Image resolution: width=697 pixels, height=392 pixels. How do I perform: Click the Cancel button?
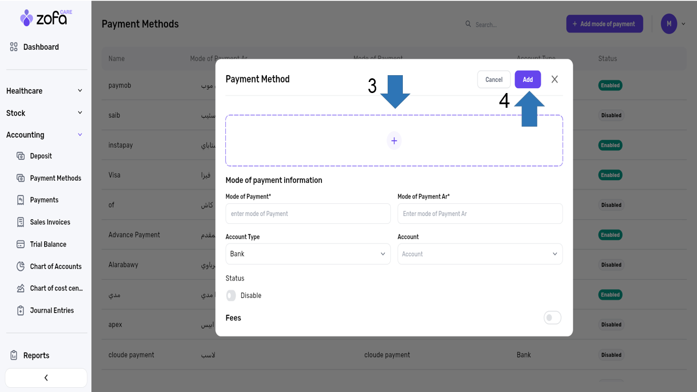(x=494, y=80)
